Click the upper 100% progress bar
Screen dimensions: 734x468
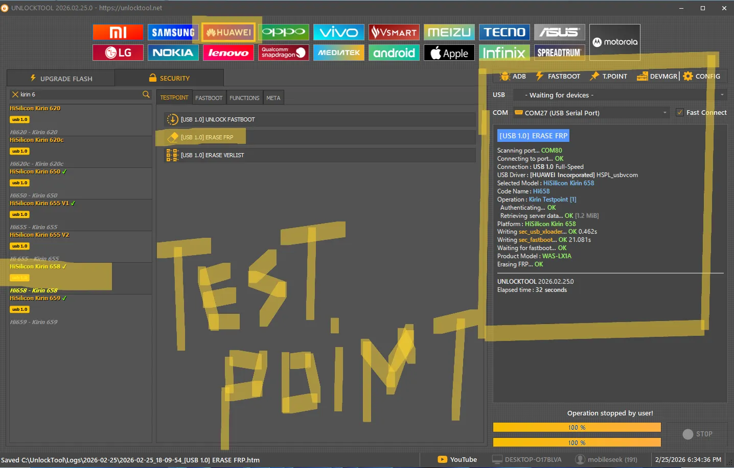click(x=577, y=427)
